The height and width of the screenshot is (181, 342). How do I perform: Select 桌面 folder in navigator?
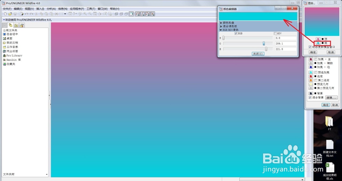(x=8, y=38)
